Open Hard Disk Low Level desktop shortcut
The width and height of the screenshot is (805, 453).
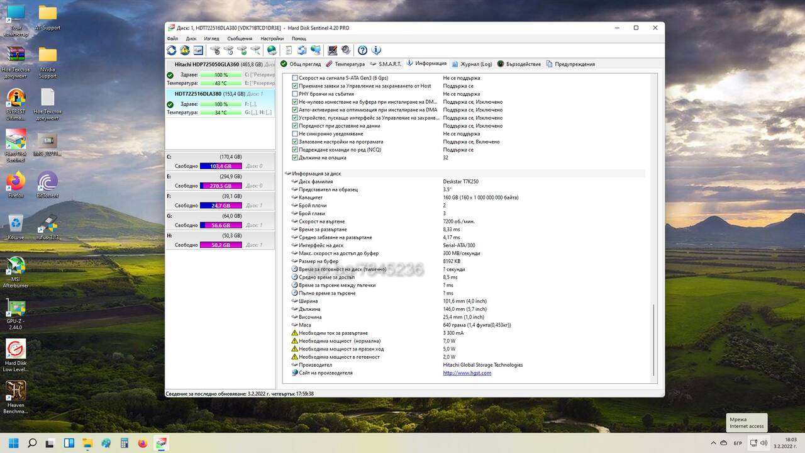pos(16,355)
